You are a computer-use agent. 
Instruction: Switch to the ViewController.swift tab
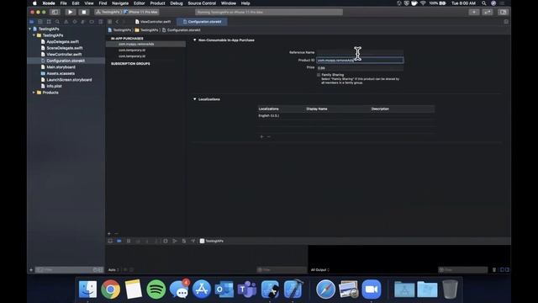(153, 22)
